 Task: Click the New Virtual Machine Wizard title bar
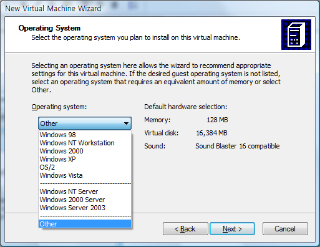(160, 8)
